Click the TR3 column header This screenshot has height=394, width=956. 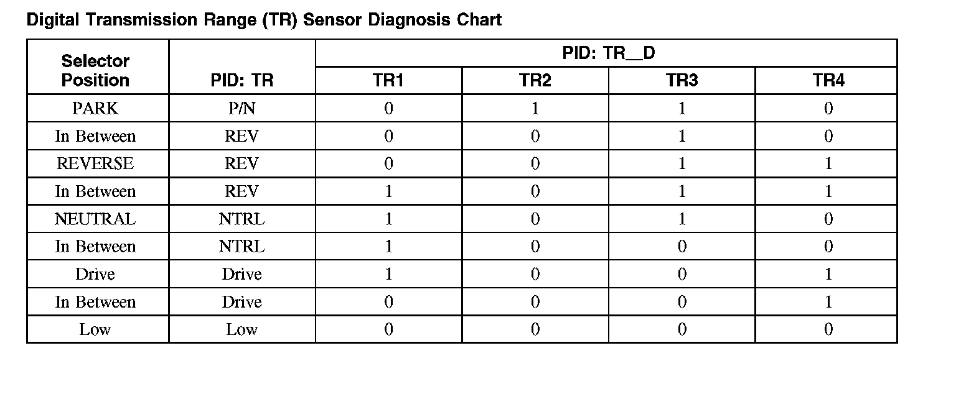coord(682,81)
